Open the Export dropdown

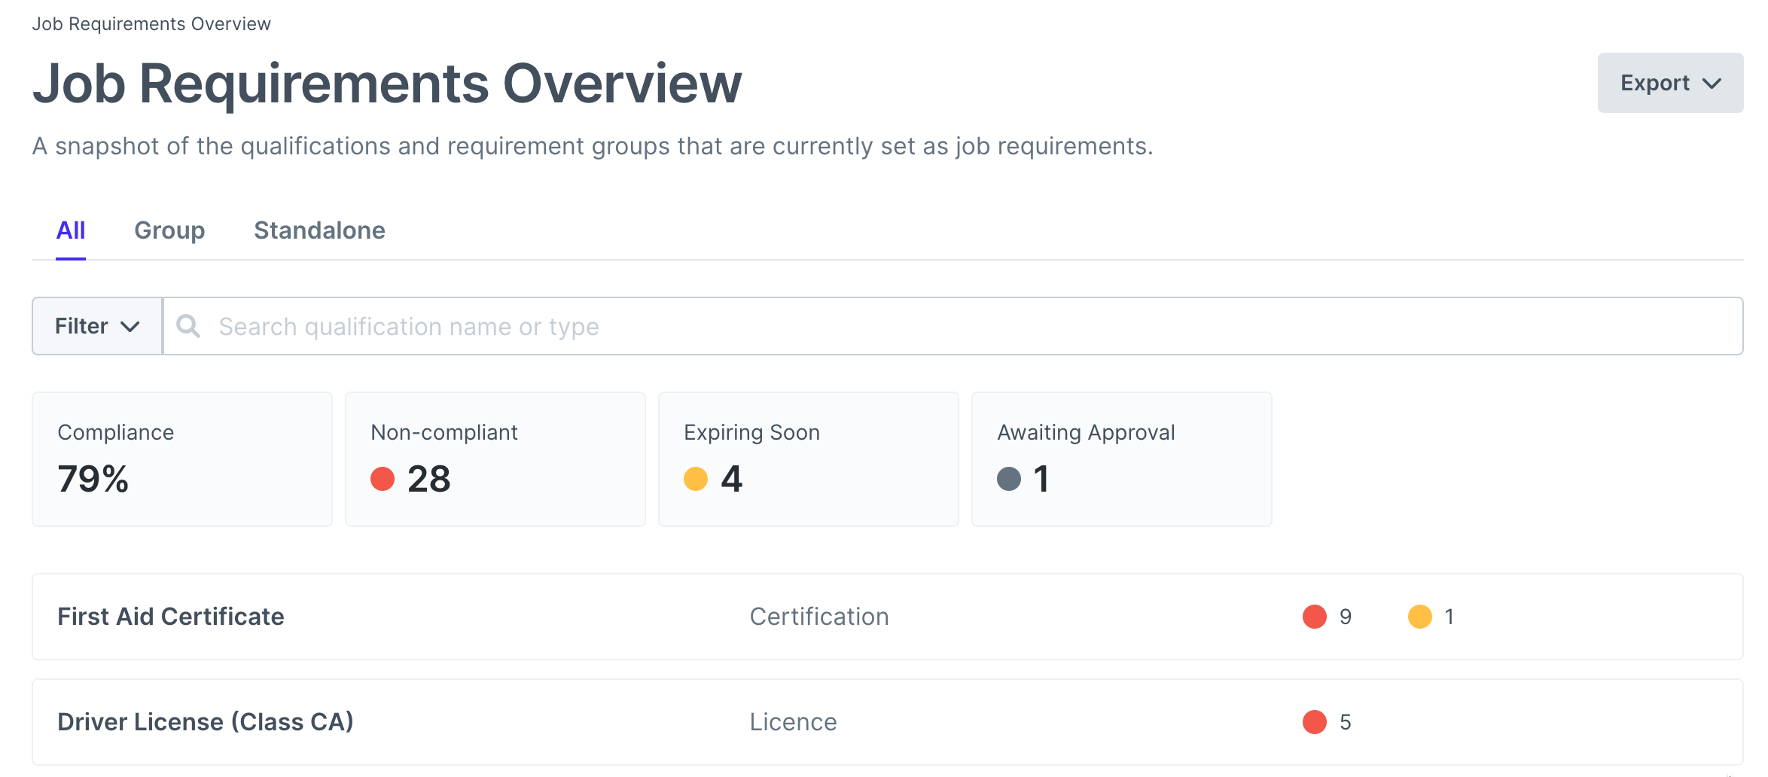(x=1669, y=83)
